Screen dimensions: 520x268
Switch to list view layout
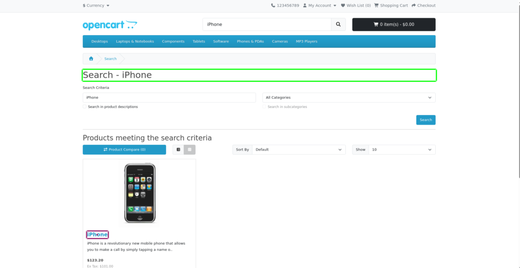(178, 150)
